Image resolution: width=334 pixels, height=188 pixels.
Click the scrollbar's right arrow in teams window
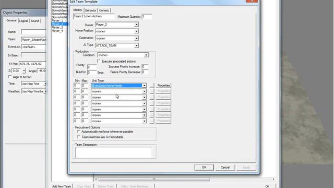(x=273, y=179)
